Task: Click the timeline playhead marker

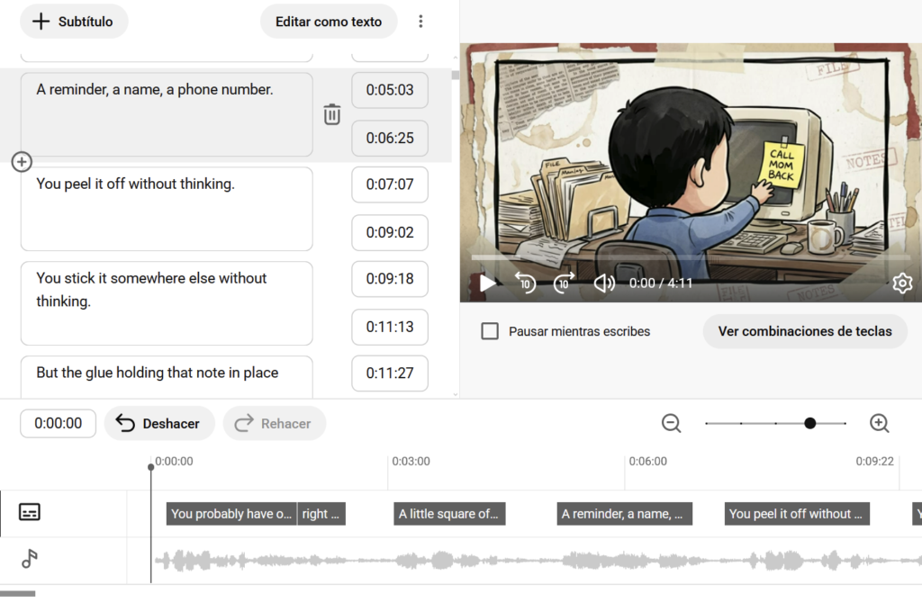Action: (x=151, y=467)
